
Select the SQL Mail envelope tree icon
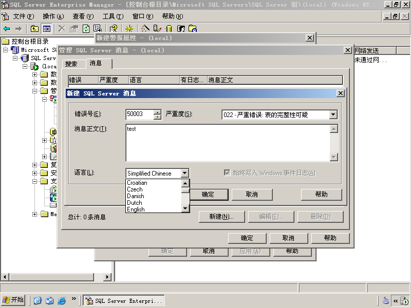[x=53, y=205]
